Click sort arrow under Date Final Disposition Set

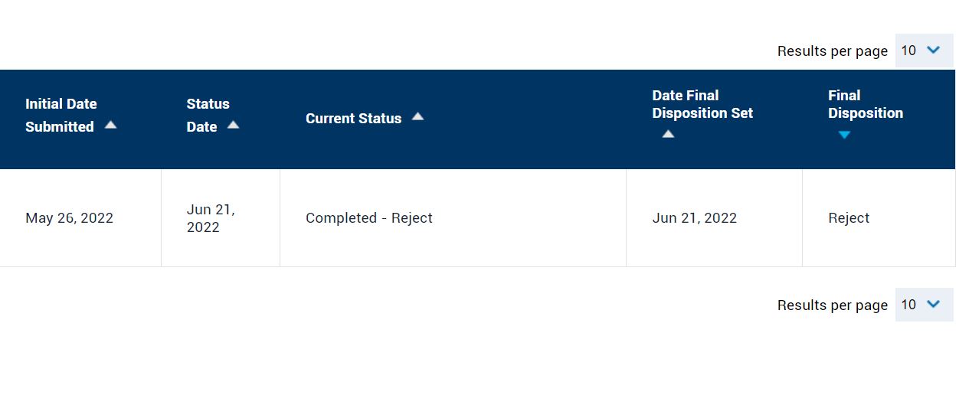tap(668, 134)
